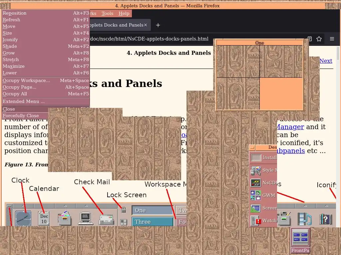Select Grow in the window menu
Screen dimensions: 341x255
(46, 53)
